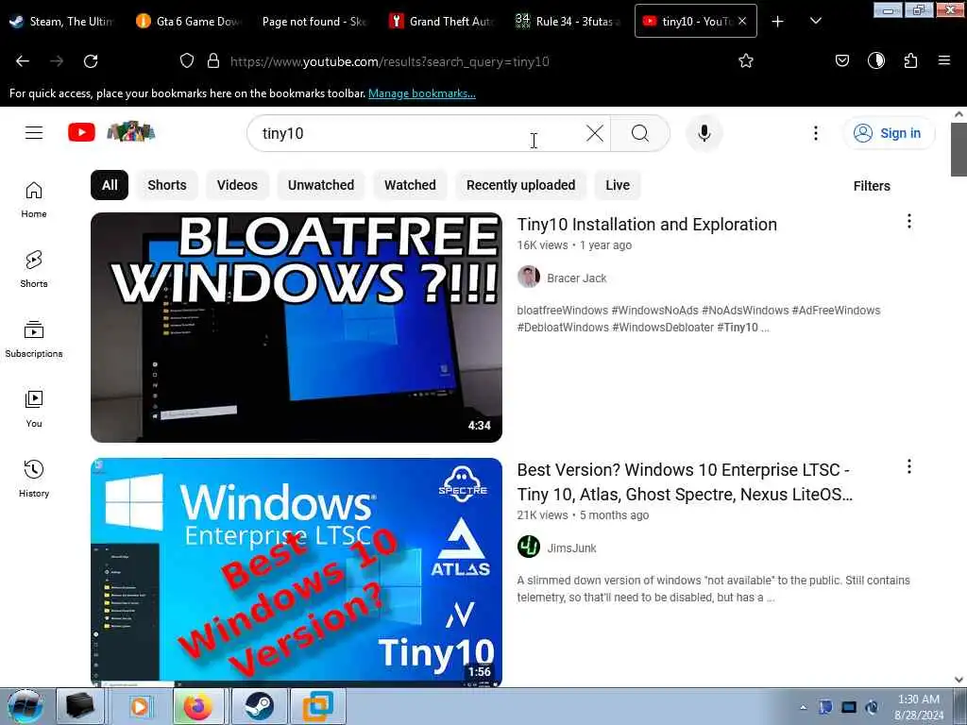The width and height of the screenshot is (967, 725).
Task: Open Firefox application hamburger menu
Action: (943, 60)
